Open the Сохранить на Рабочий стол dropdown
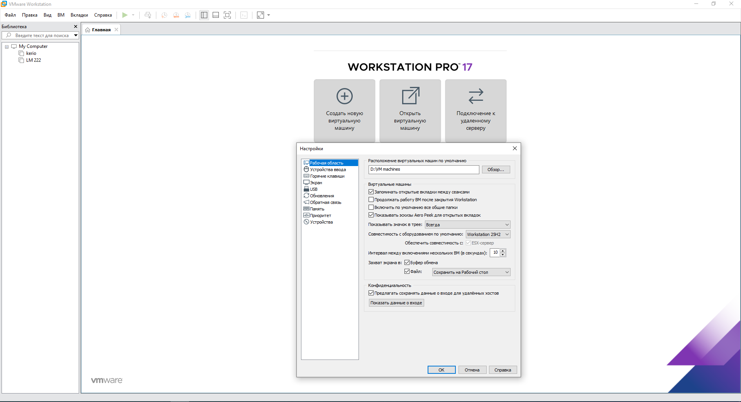This screenshot has height=402, width=741. pyautogui.click(x=471, y=272)
